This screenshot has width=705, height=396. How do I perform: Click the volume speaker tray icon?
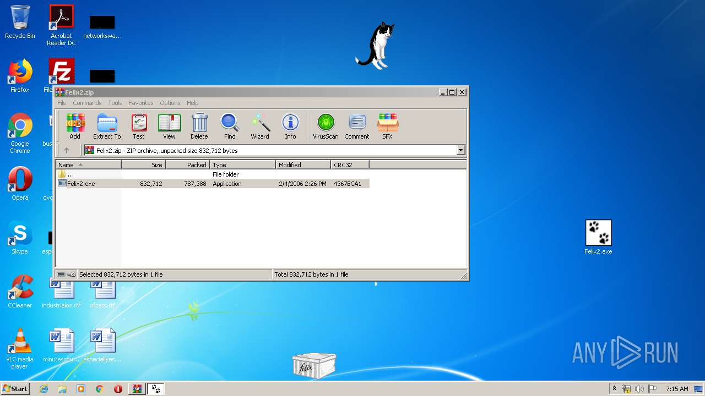(639, 389)
